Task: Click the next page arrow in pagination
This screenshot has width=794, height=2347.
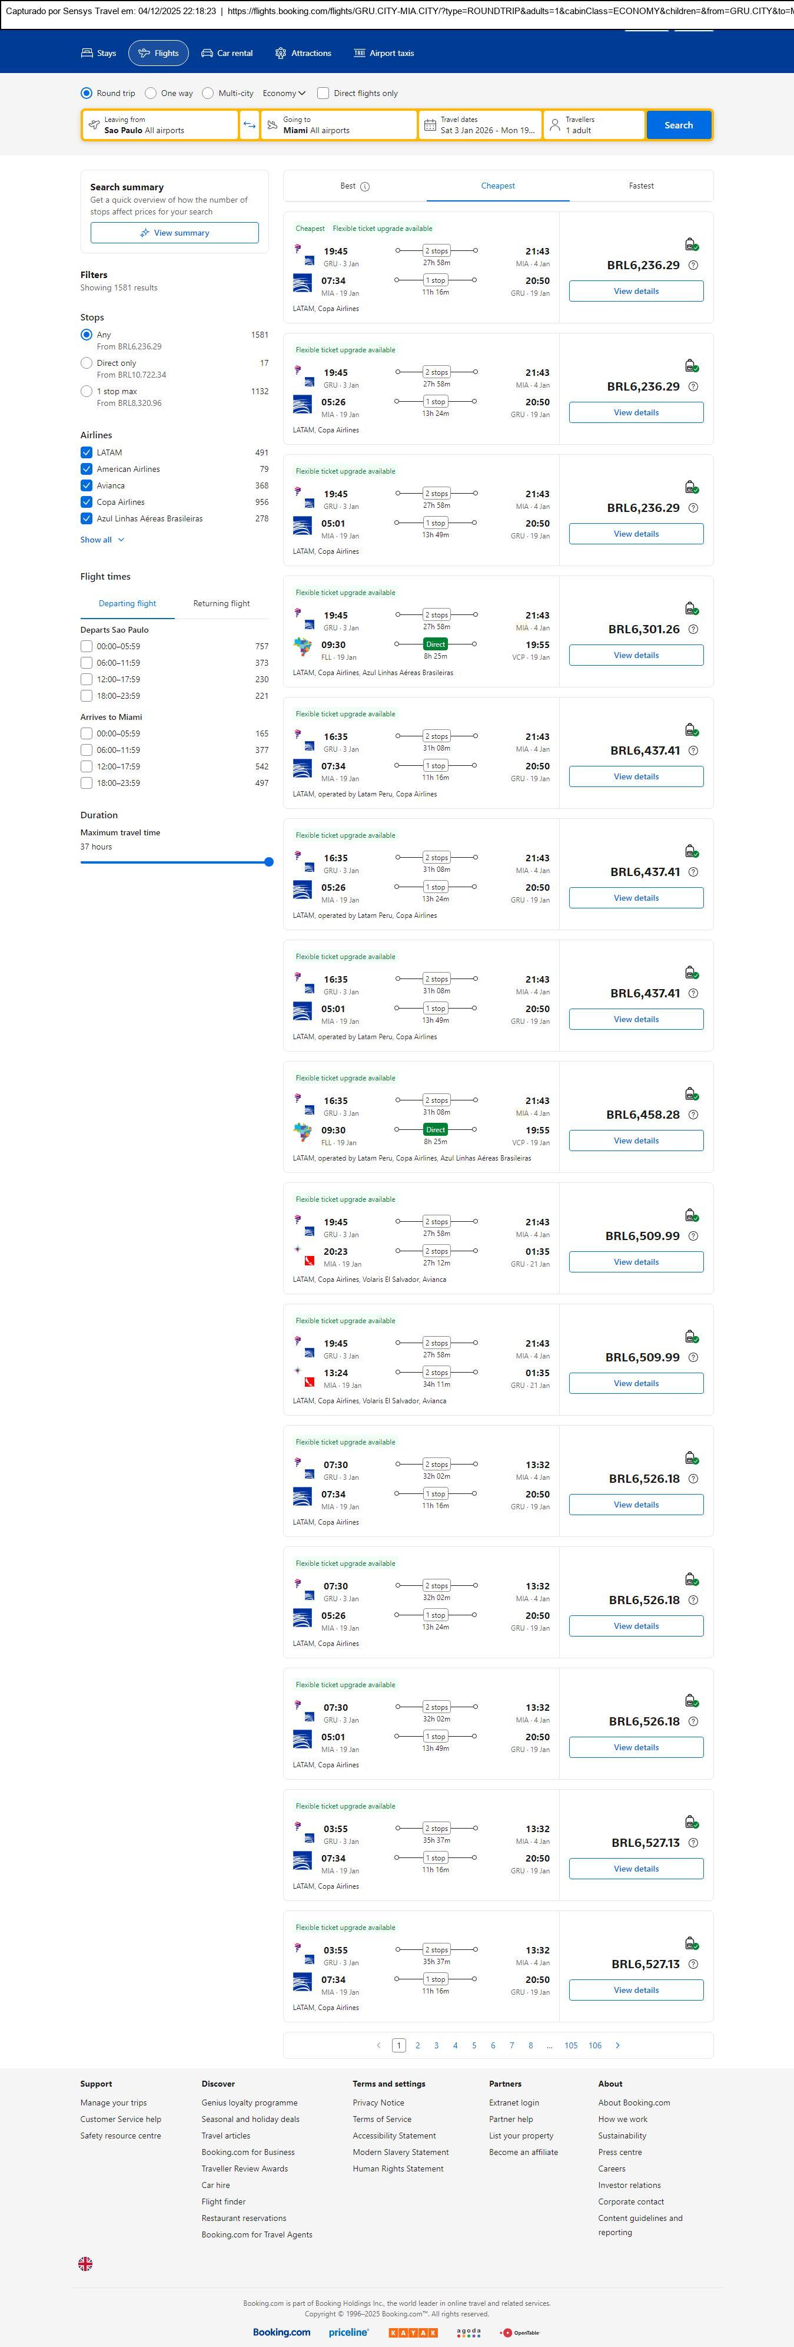Action: coord(617,2045)
